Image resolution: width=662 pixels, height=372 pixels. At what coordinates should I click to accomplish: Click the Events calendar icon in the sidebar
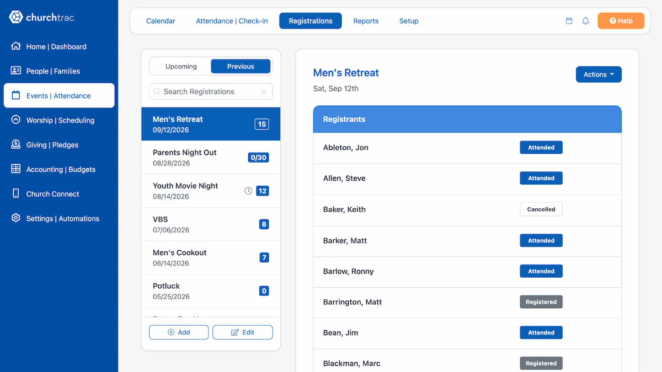[16, 95]
